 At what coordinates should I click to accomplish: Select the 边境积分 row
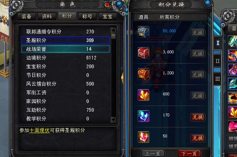point(66,58)
